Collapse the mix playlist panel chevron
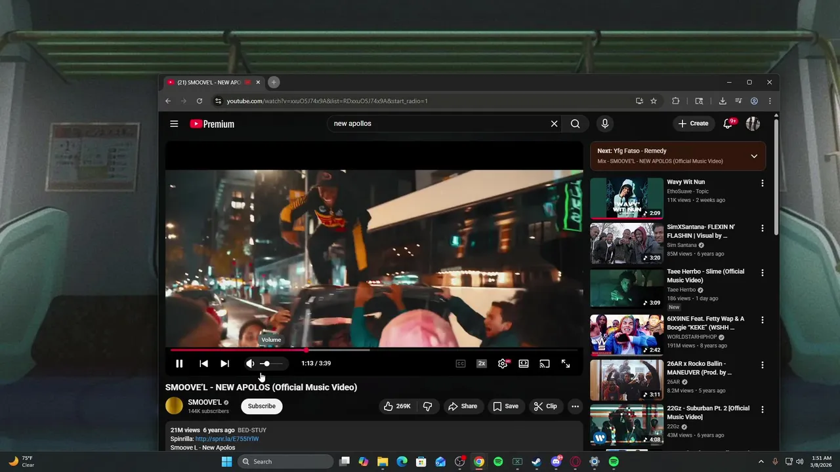Screen dimensions: 840x472 754,156
